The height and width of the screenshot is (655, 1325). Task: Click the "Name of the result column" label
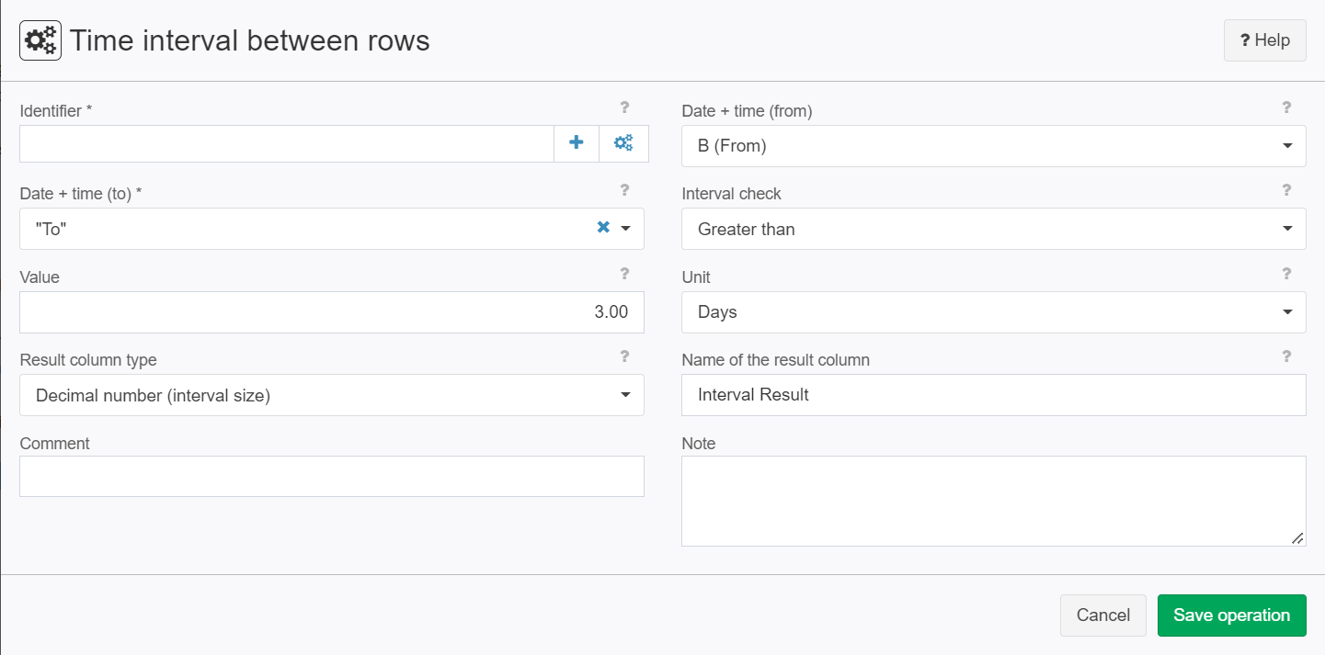click(775, 360)
